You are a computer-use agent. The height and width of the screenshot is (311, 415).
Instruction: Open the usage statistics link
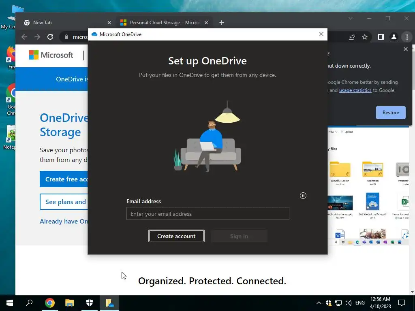355,90
